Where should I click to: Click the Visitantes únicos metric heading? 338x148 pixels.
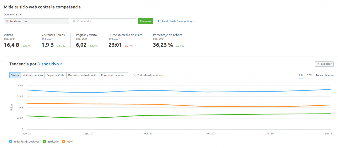pos(53,35)
